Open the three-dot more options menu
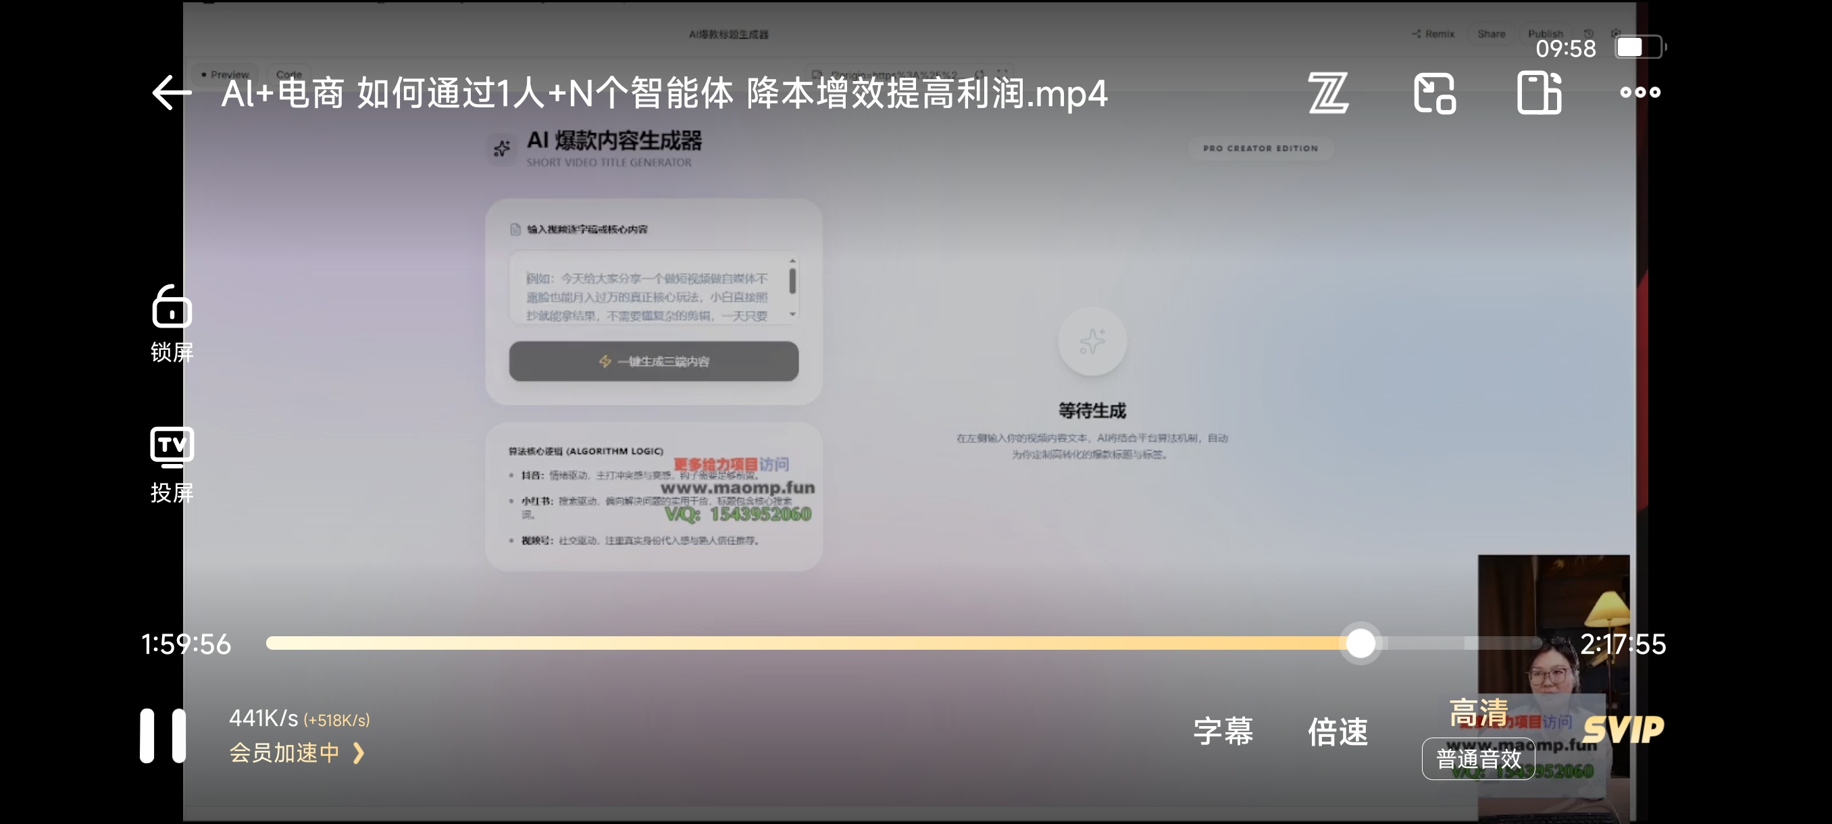This screenshot has width=1832, height=824. tap(1640, 93)
